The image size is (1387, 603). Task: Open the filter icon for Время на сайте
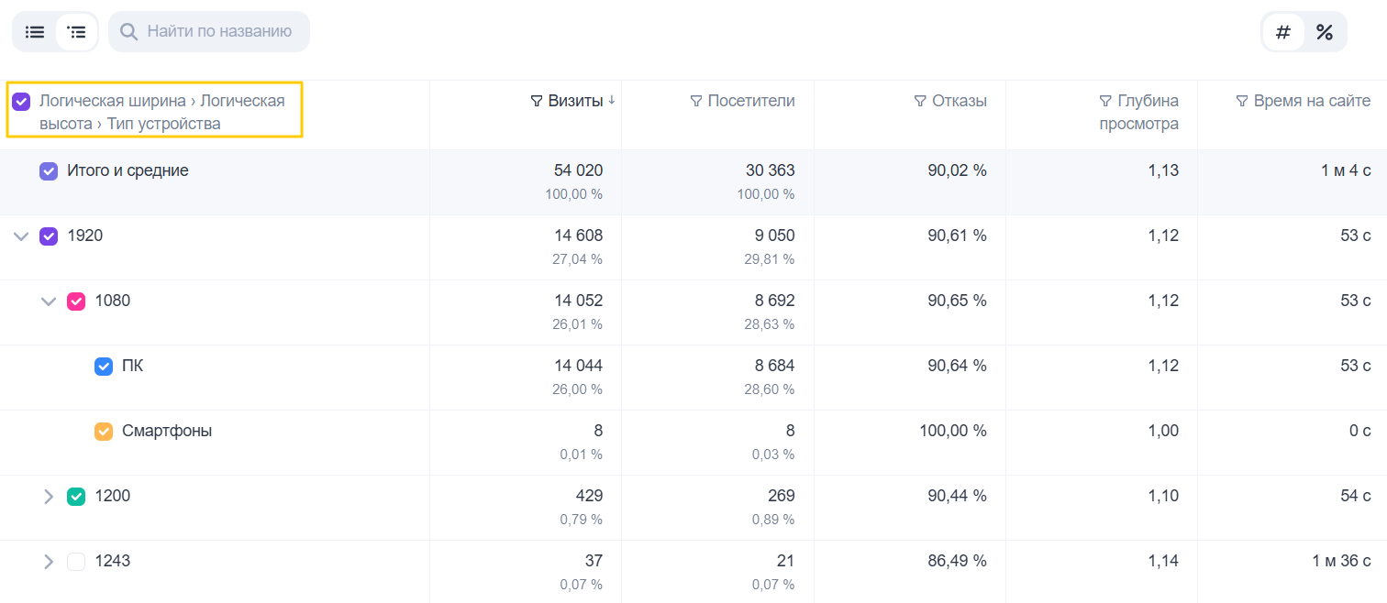click(x=1242, y=101)
